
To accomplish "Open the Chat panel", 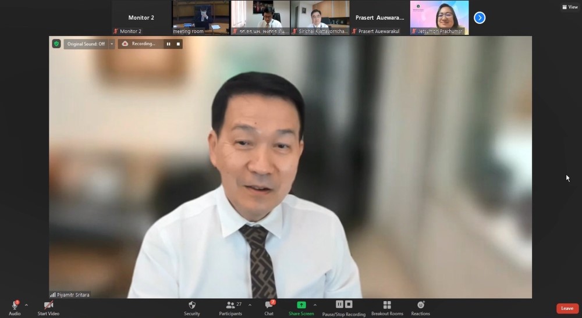I will (x=268, y=305).
